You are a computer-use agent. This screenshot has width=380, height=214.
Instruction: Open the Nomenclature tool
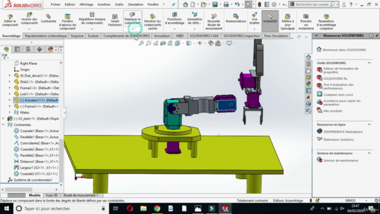(x=236, y=18)
